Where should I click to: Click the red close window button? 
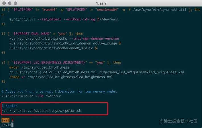[x=4, y=3]
